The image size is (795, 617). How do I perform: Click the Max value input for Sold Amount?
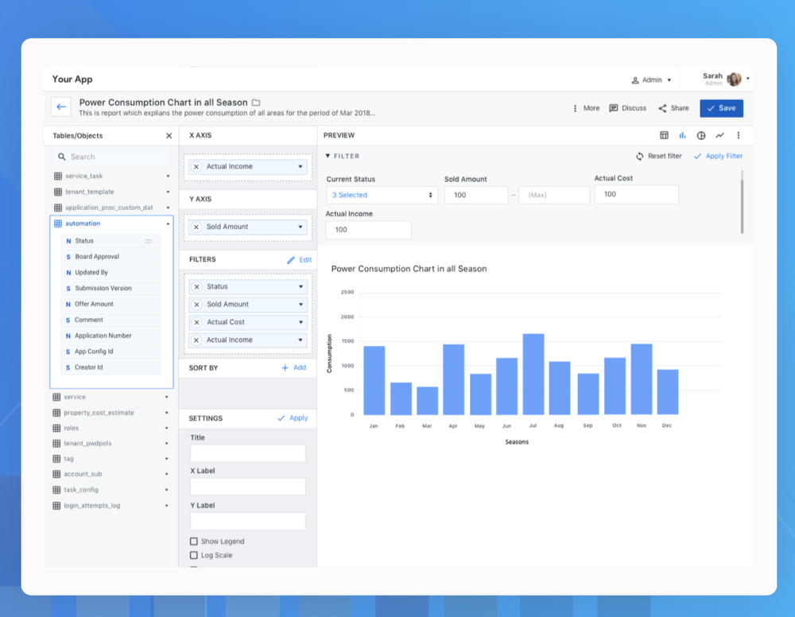(553, 194)
